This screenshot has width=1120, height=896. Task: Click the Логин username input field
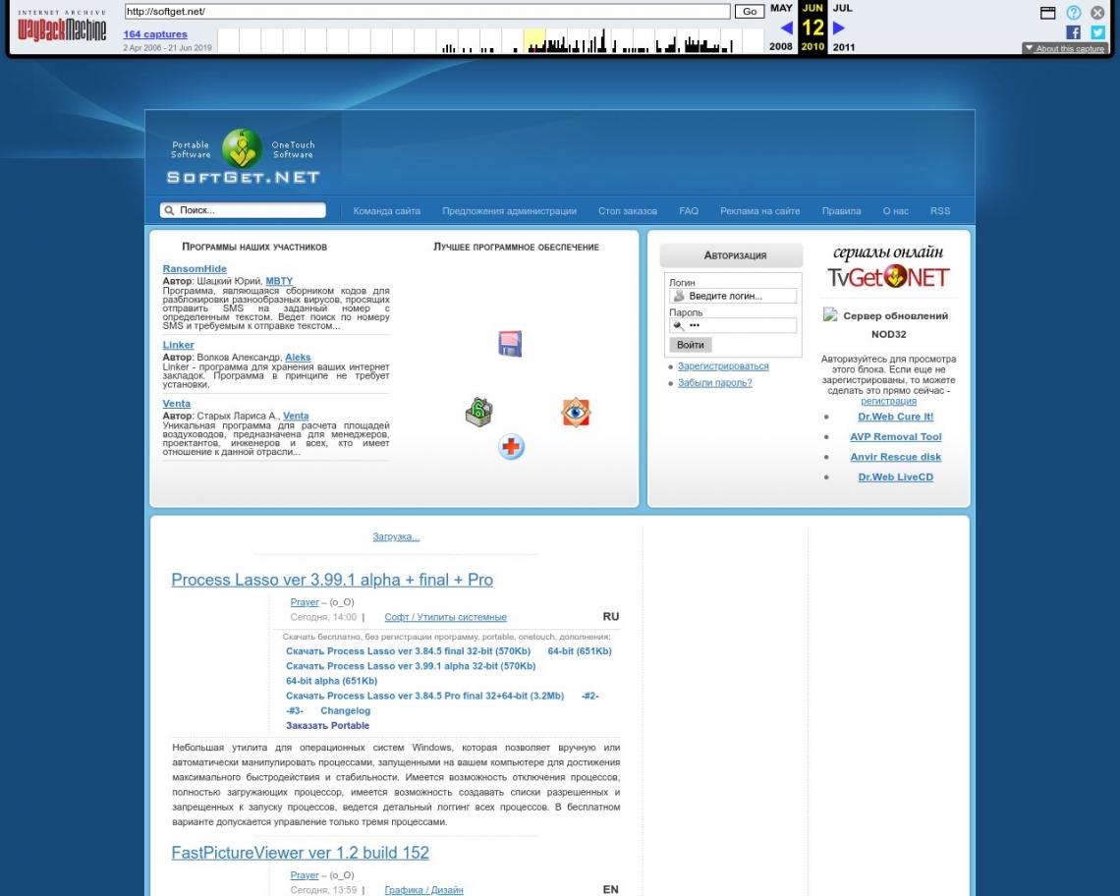pyautogui.click(x=733, y=296)
